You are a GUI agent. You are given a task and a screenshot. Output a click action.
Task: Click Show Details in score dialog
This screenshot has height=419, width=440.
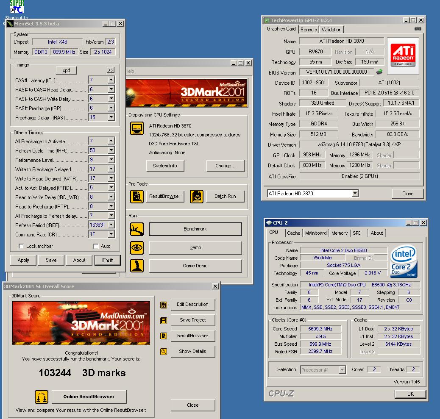tap(193, 351)
